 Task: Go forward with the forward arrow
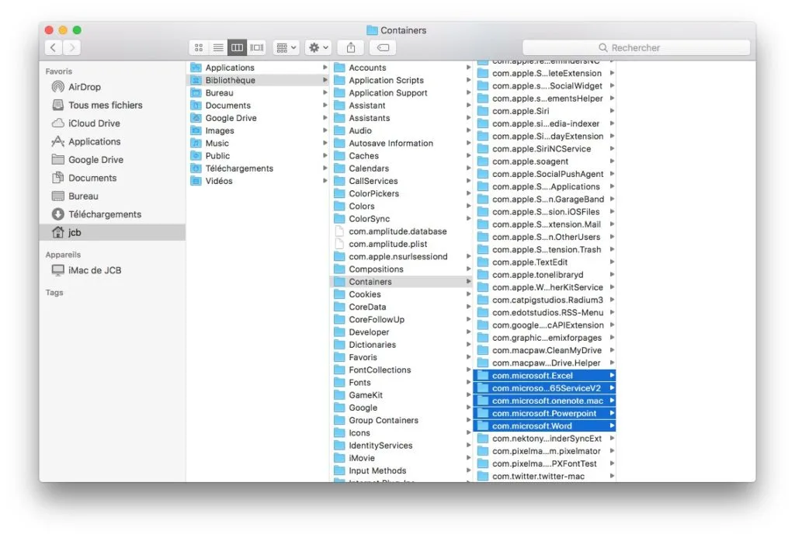pyautogui.click(x=72, y=47)
